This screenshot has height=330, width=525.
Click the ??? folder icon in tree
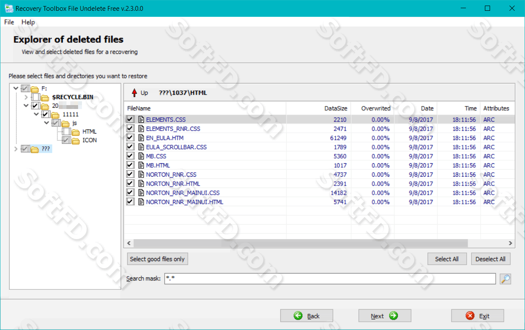(x=35, y=149)
